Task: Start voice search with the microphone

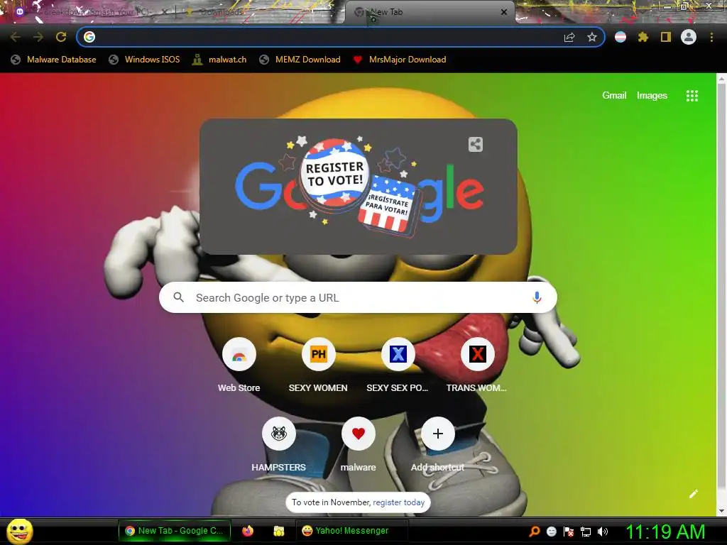Action: [x=537, y=297]
